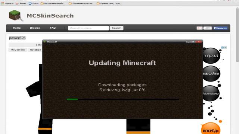
Task: Click the Minecraft window title icon
Action: [x=45, y=42]
